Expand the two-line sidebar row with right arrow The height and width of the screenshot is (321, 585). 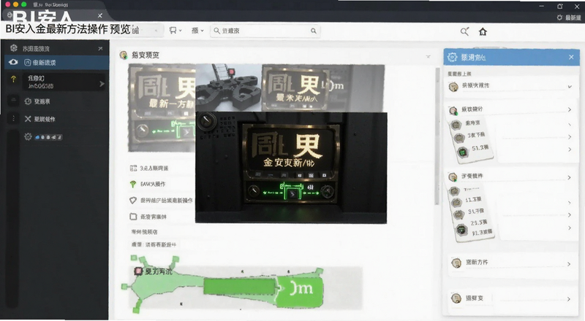[x=64, y=82]
